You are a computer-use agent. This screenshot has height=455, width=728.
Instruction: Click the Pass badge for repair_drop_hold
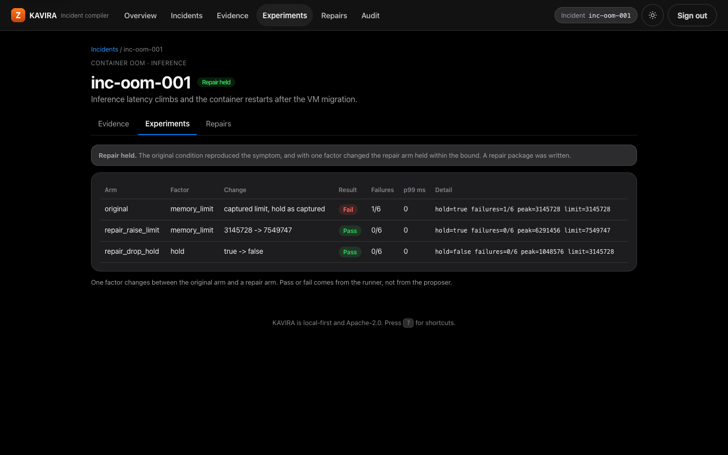[x=350, y=252]
